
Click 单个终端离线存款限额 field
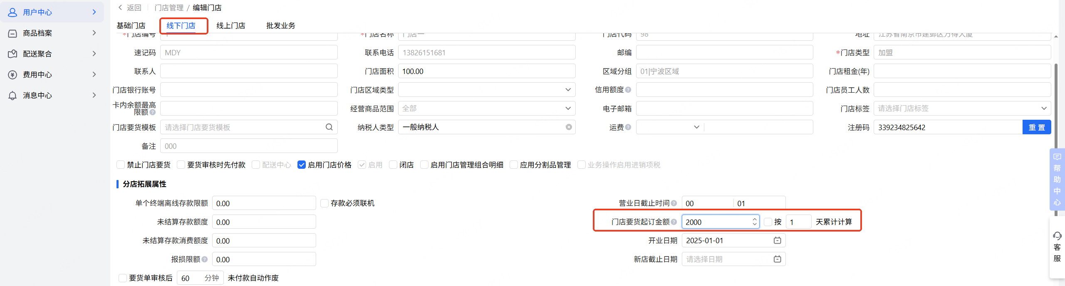(x=264, y=203)
